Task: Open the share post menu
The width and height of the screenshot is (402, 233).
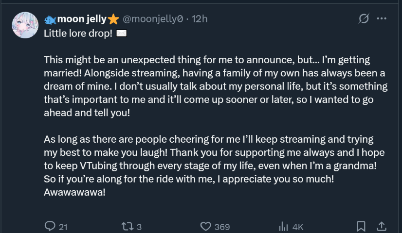Action: (382, 226)
